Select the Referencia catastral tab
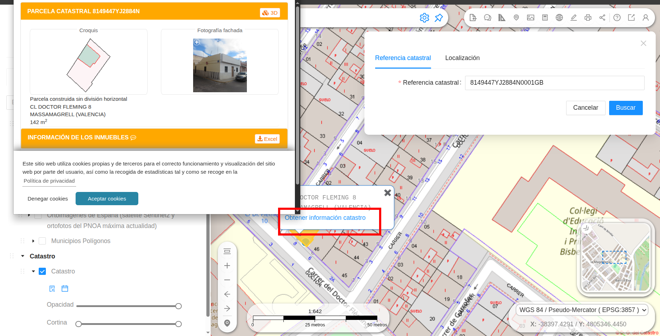Viewport: 660px width, 336px height. [403, 58]
